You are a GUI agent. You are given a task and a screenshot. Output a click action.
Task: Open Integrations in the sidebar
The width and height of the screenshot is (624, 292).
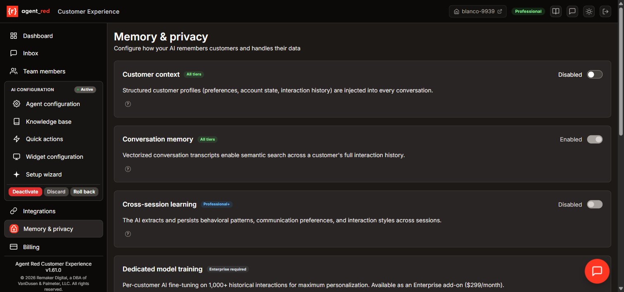click(39, 211)
